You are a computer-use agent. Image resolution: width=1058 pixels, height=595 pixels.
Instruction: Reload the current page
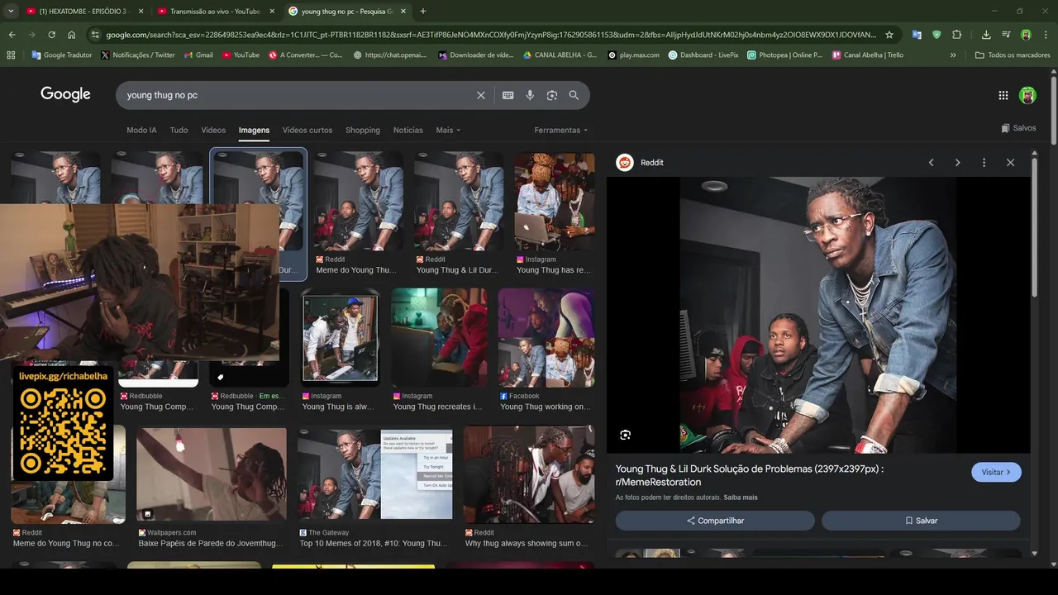point(51,35)
